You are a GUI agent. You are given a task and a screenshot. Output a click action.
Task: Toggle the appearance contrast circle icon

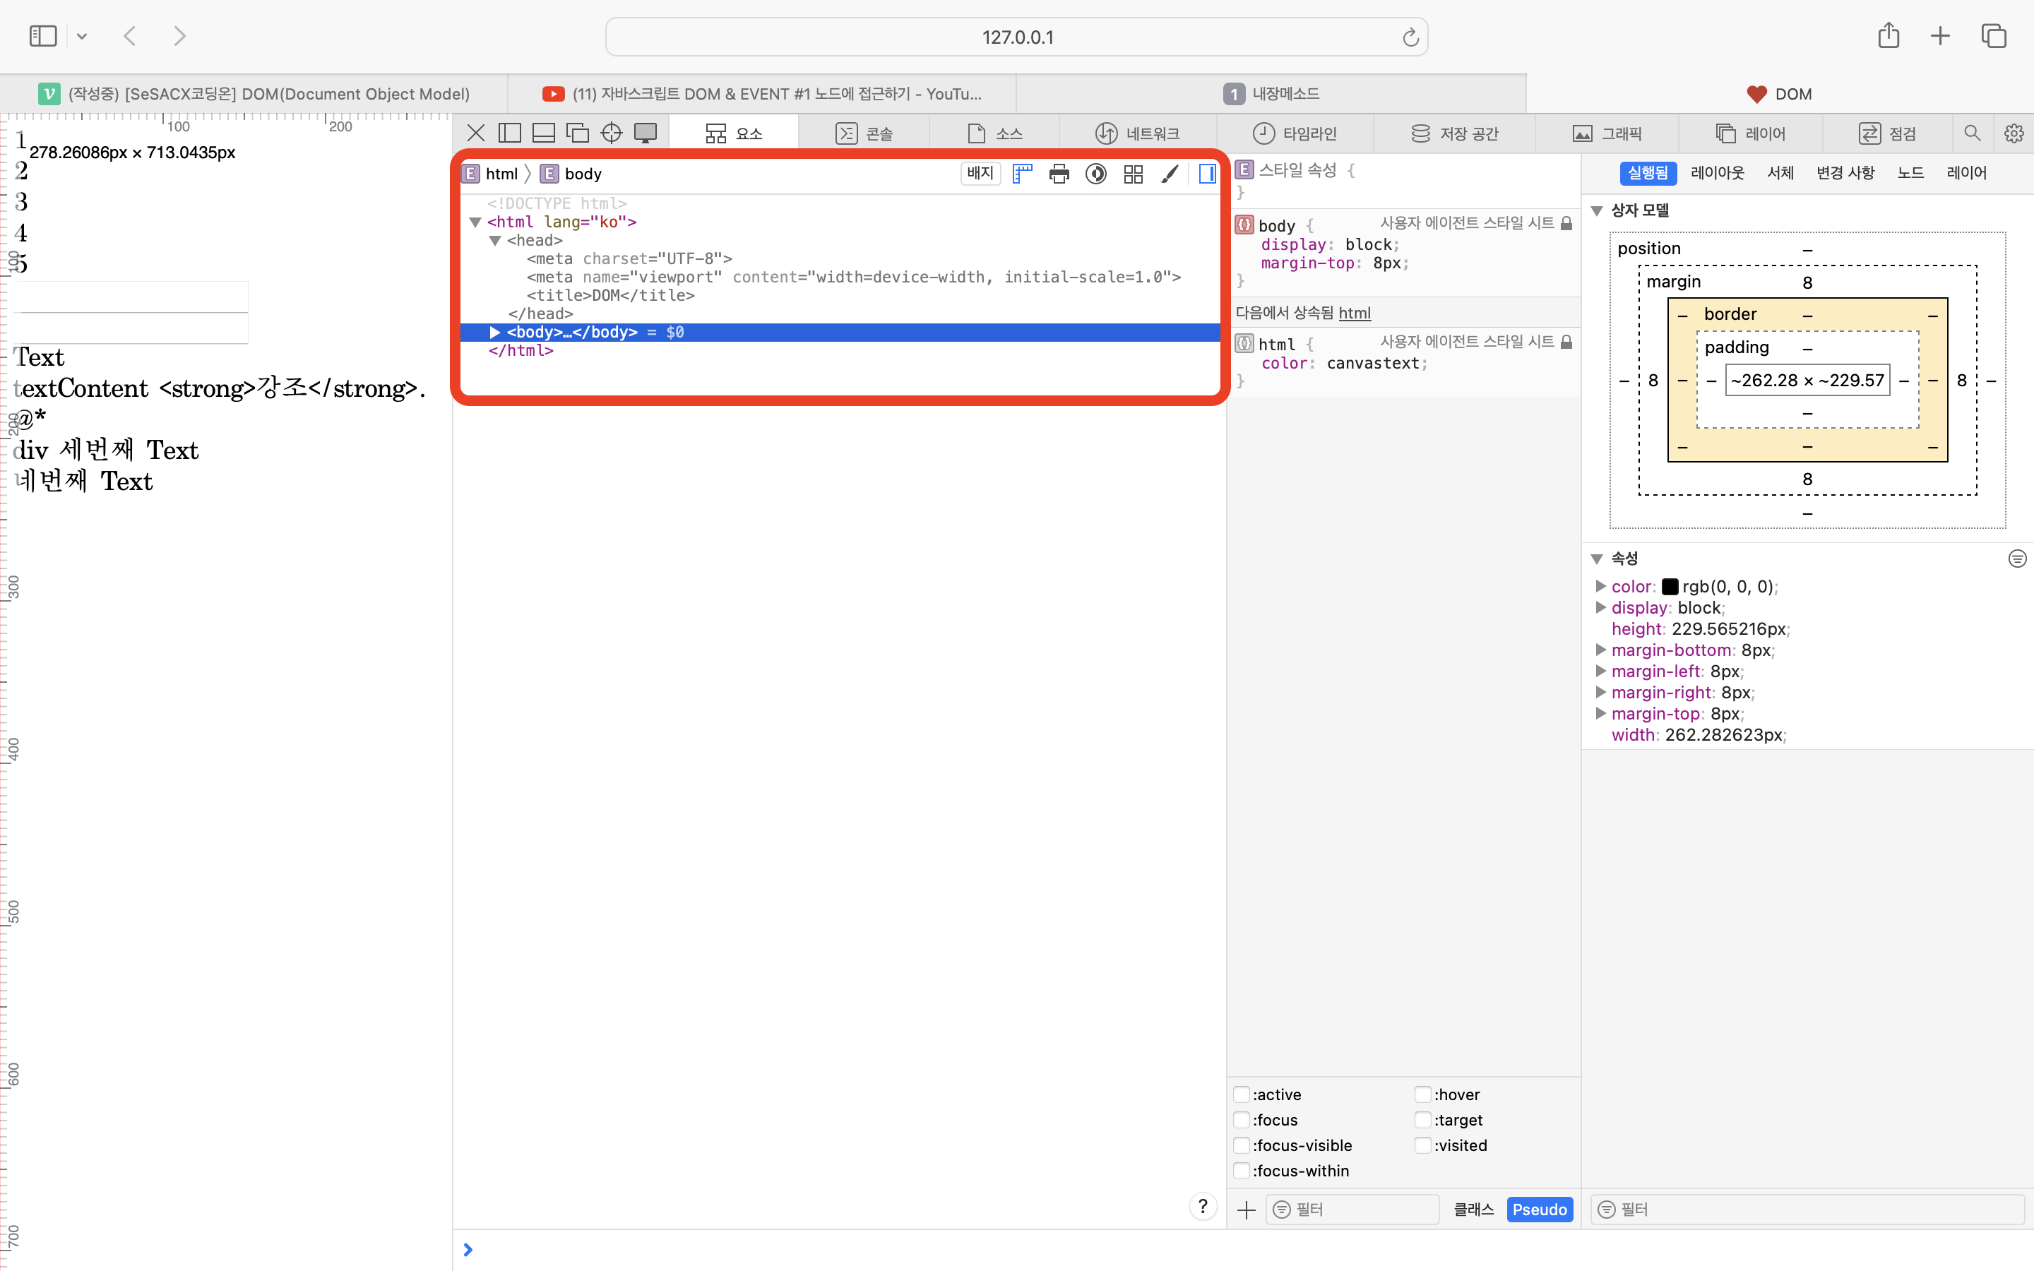tap(1096, 174)
